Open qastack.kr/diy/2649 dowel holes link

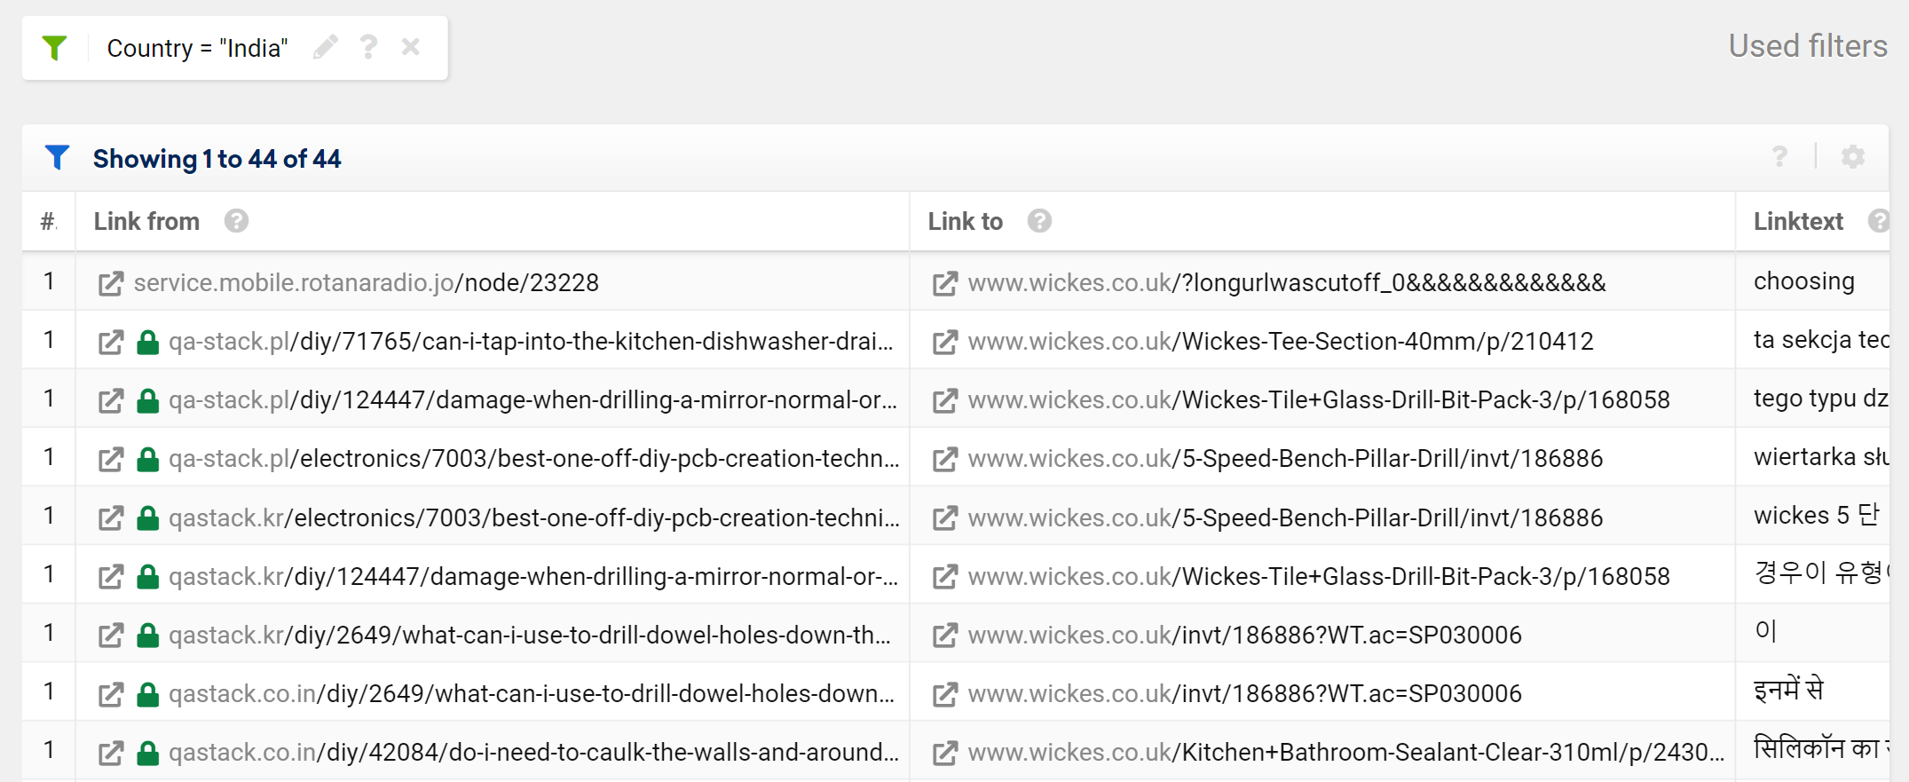[530, 635]
